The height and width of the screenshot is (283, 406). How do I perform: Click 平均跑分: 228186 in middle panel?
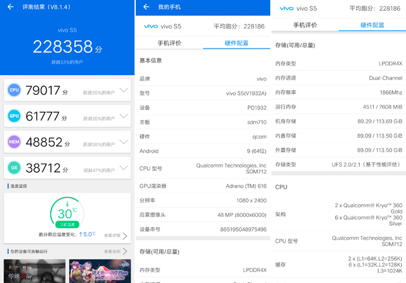point(239,26)
